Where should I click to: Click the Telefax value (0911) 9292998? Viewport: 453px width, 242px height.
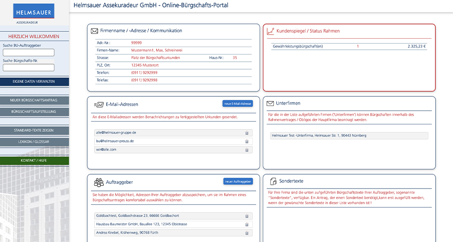(144, 80)
